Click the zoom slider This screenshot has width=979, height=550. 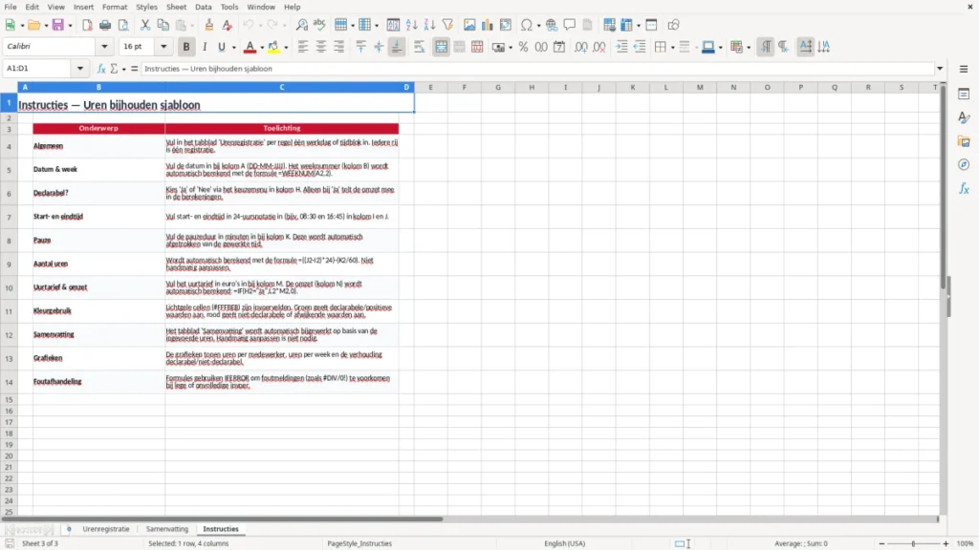tap(913, 543)
